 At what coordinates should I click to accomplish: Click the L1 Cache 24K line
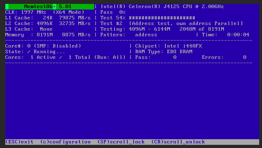(48, 18)
